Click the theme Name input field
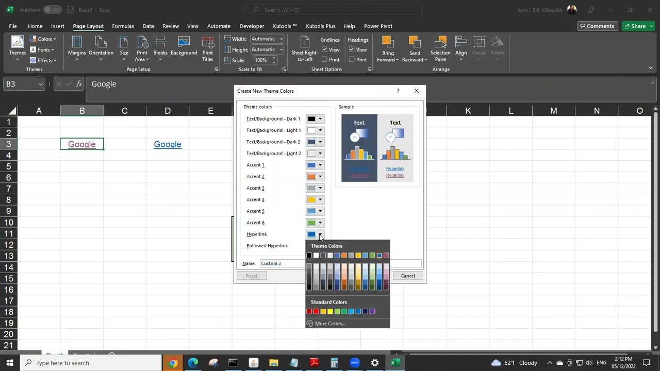This screenshot has height=371, width=660. click(340, 263)
